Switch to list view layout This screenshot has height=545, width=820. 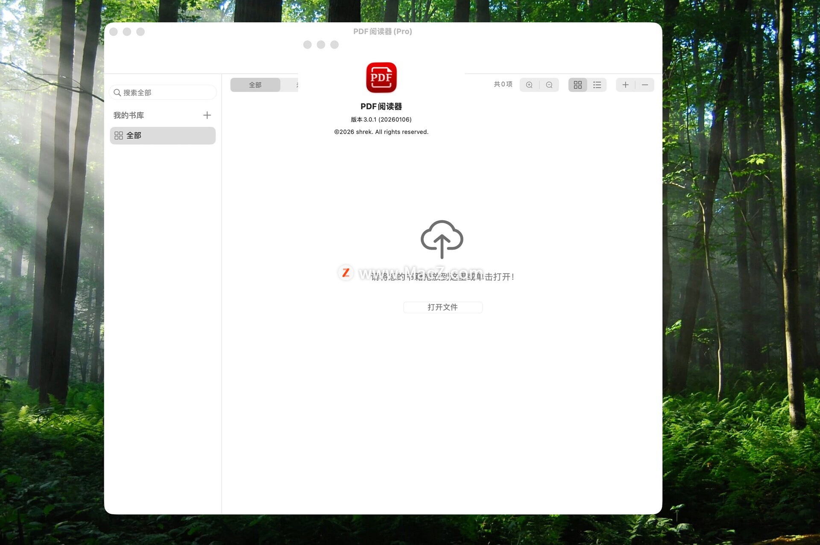[597, 85]
